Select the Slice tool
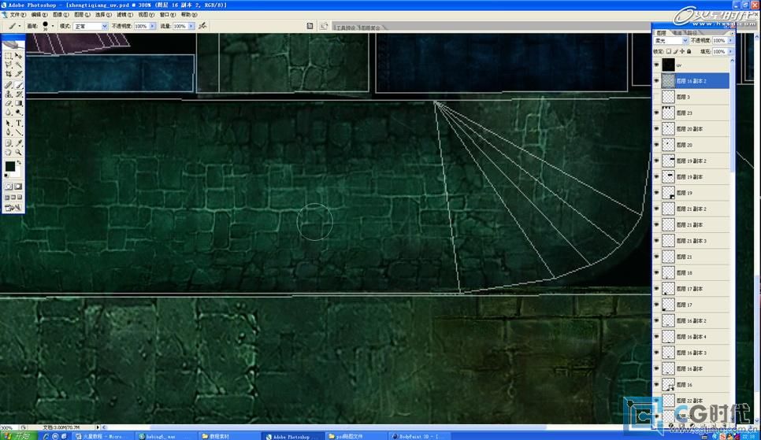Image resolution: width=761 pixels, height=440 pixels. [x=18, y=74]
